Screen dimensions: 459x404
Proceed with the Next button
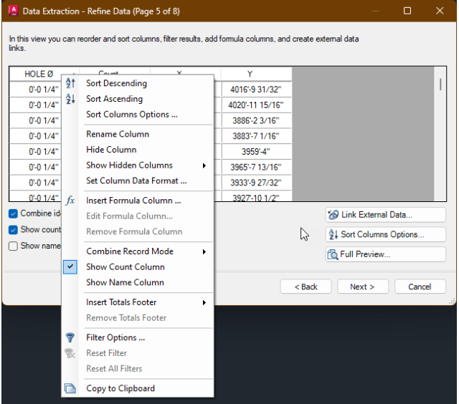[x=363, y=287]
